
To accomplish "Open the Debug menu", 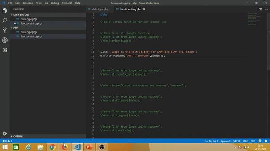I will pos(55,3).
